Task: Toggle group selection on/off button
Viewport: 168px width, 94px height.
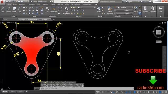Action: pyautogui.click(x=140, y=13)
